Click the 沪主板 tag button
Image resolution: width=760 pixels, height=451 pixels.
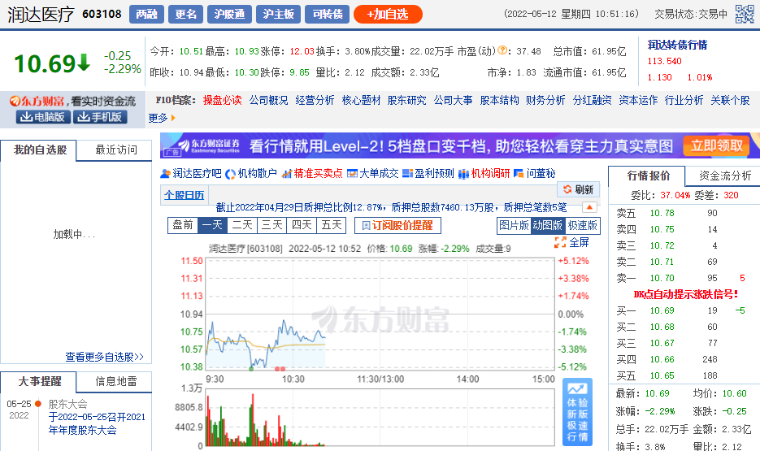click(278, 14)
